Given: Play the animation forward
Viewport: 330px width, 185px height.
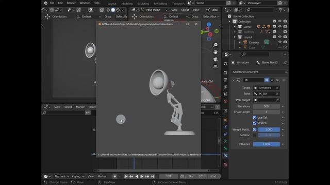Looking at the screenshot, I should [x=142, y=176].
